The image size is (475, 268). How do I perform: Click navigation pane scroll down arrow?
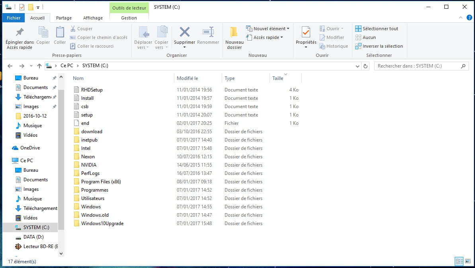[61, 253]
